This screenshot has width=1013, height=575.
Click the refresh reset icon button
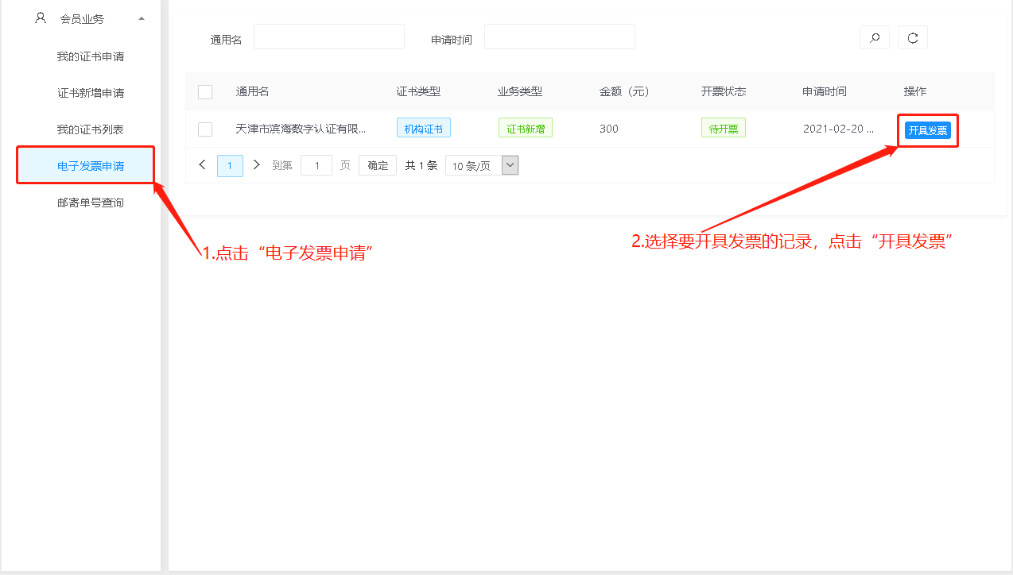click(x=912, y=37)
